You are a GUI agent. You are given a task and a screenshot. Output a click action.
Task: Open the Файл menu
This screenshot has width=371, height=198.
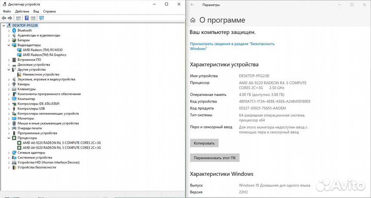(7, 11)
